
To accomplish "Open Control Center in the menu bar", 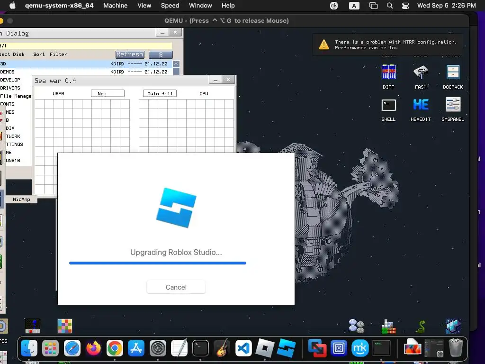I will click(405, 6).
